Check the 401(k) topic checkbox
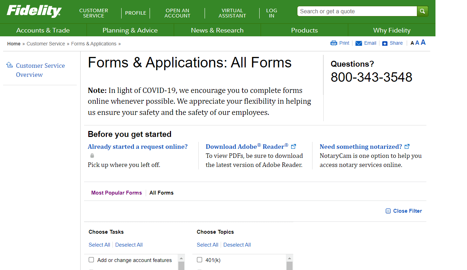 200,260
